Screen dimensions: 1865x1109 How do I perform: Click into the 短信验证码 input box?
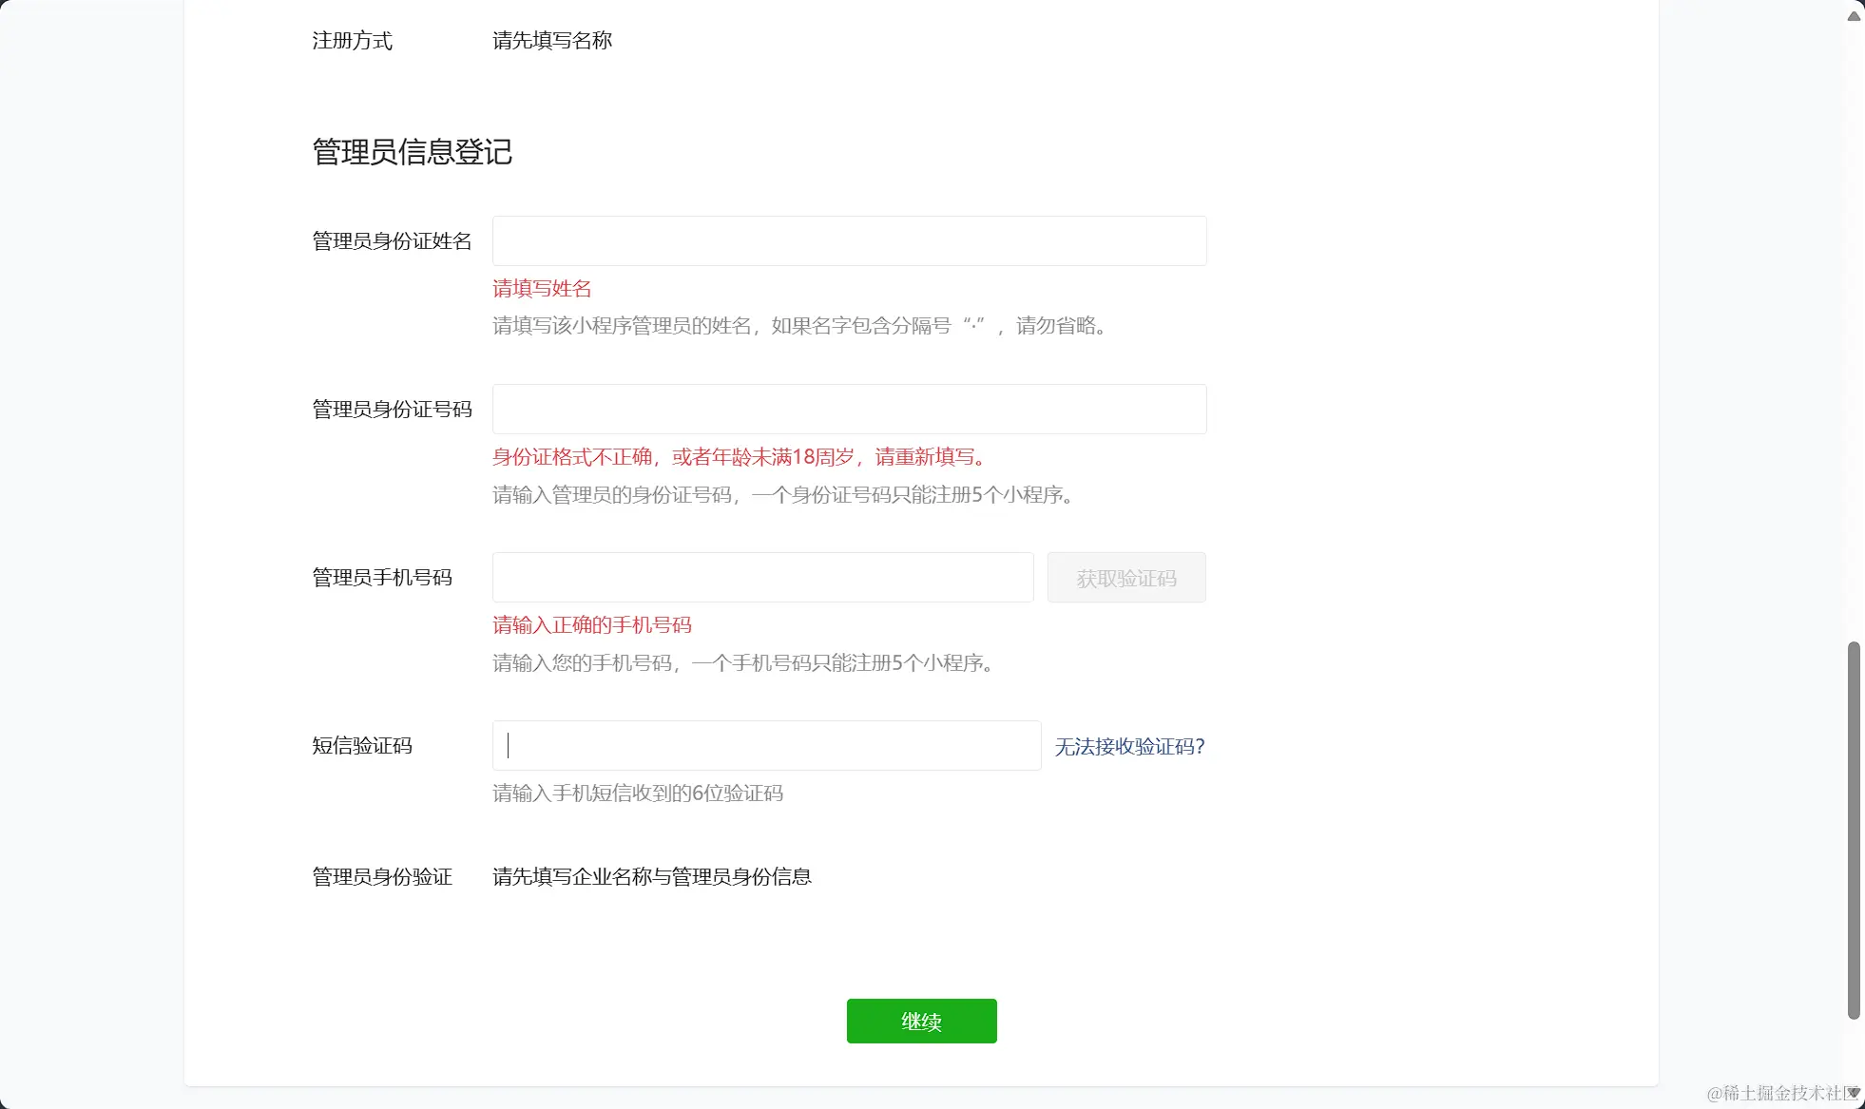[766, 746]
